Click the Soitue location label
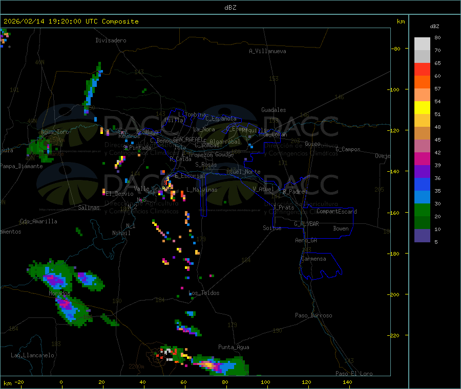 [273, 228]
